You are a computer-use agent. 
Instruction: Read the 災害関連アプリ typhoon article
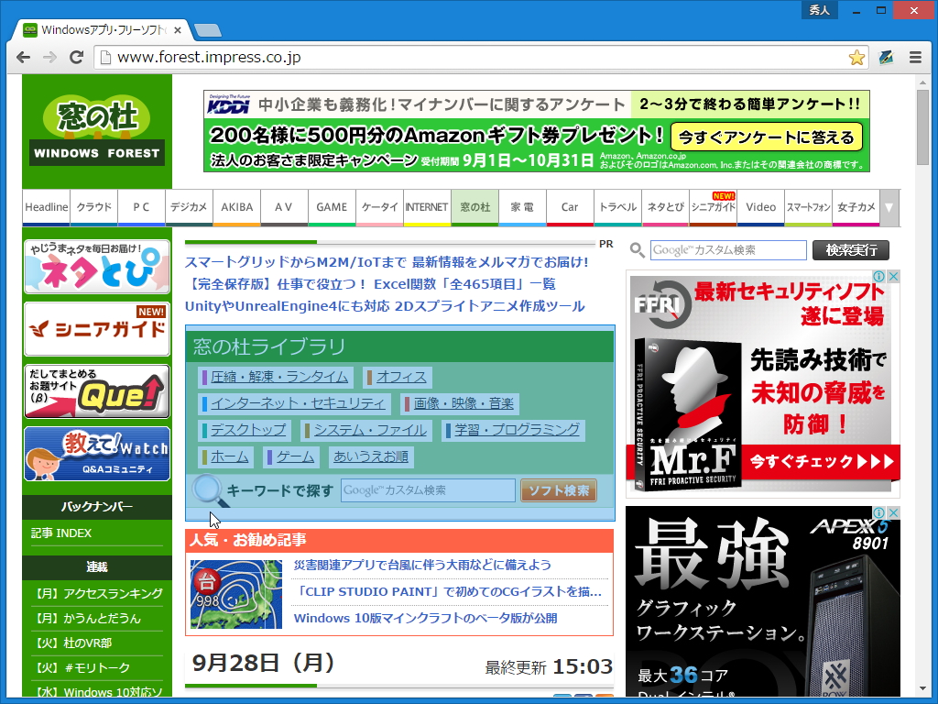point(422,565)
